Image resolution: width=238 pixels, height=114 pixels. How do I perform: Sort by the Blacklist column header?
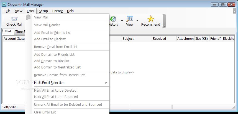228,39
